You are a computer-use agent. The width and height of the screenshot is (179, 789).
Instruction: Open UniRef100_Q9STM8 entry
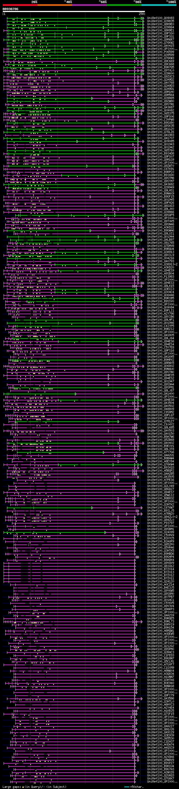[161, 178]
